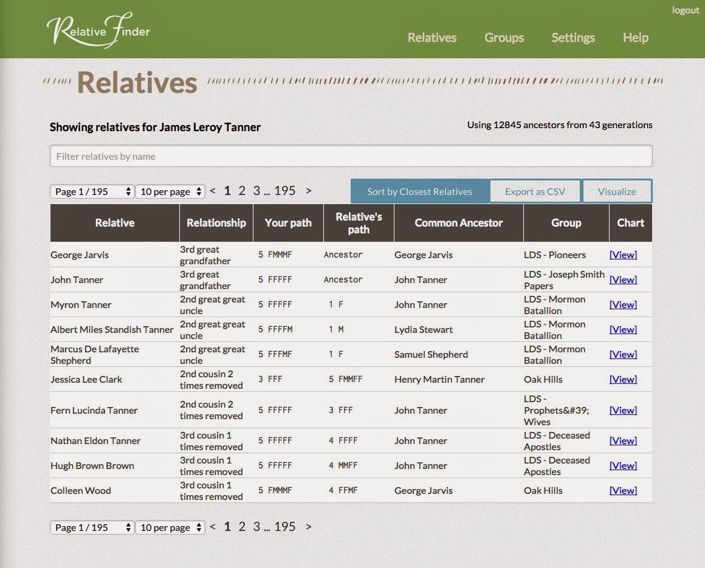The width and height of the screenshot is (705, 568).
Task: Click the Relative Finder logo
Action: pos(97,28)
